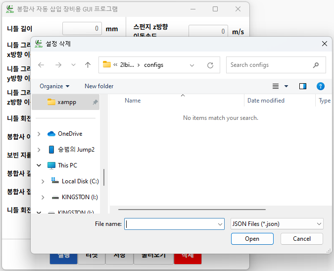The width and height of the screenshot is (334, 271).
Task: Toggle the preview pane icon
Action: [x=303, y=86]
